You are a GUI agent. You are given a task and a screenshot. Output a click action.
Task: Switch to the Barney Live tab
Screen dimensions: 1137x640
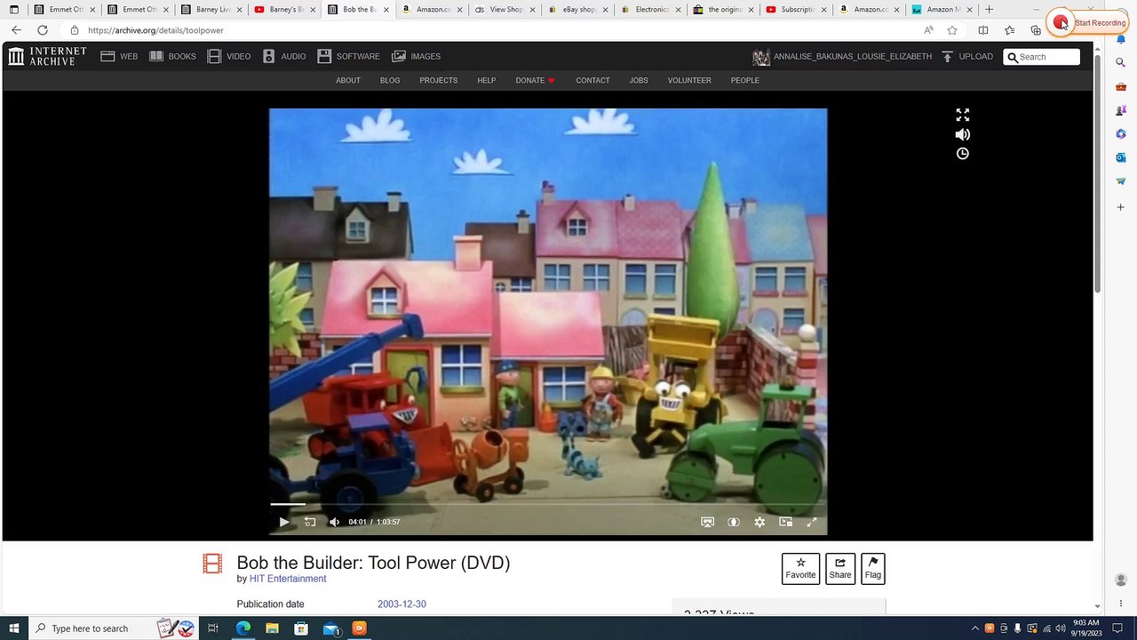(211, 10)
